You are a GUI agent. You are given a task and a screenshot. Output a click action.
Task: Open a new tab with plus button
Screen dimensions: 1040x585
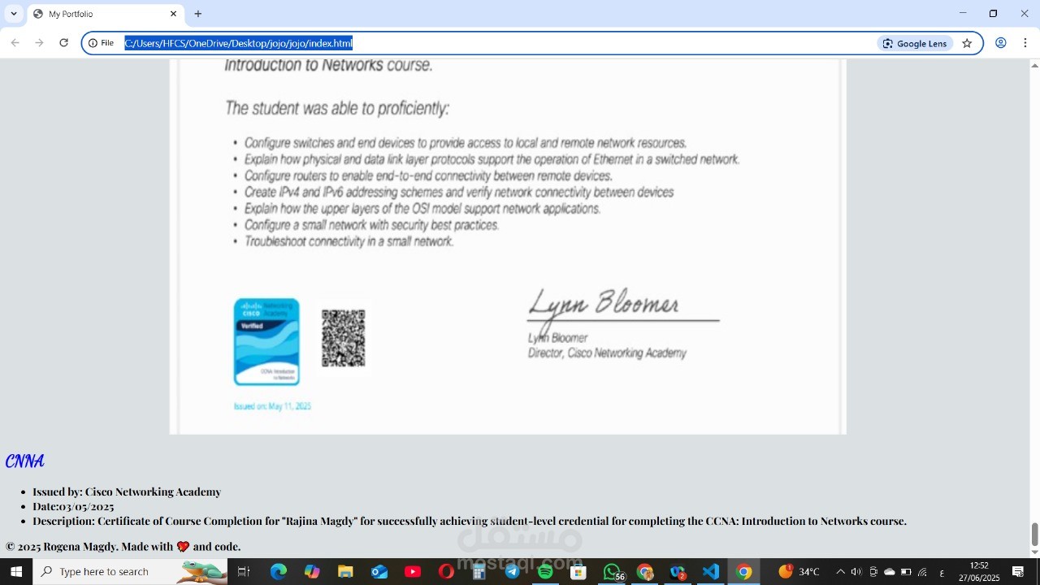[x=198, y=14]
